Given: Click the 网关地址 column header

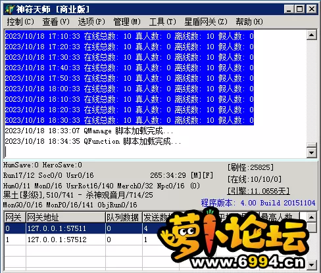Looking at the screenshot, I should [x=66, y=217].
